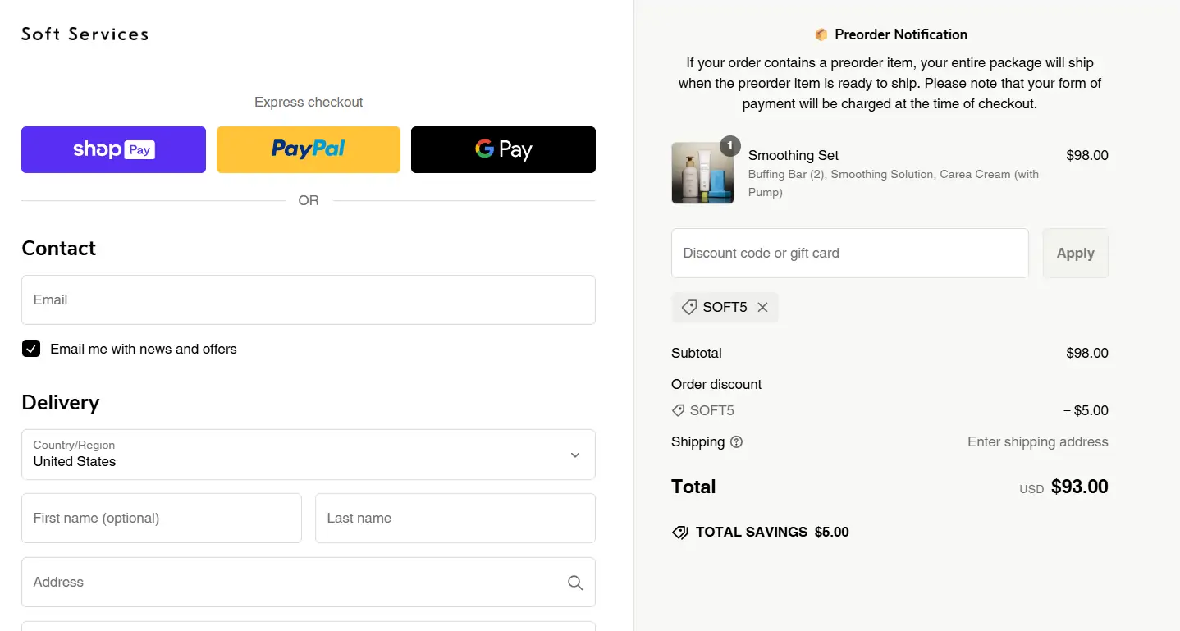Click into the First name field
Image resolution: width=1180 pixels, height=631 pixels.
161,518
